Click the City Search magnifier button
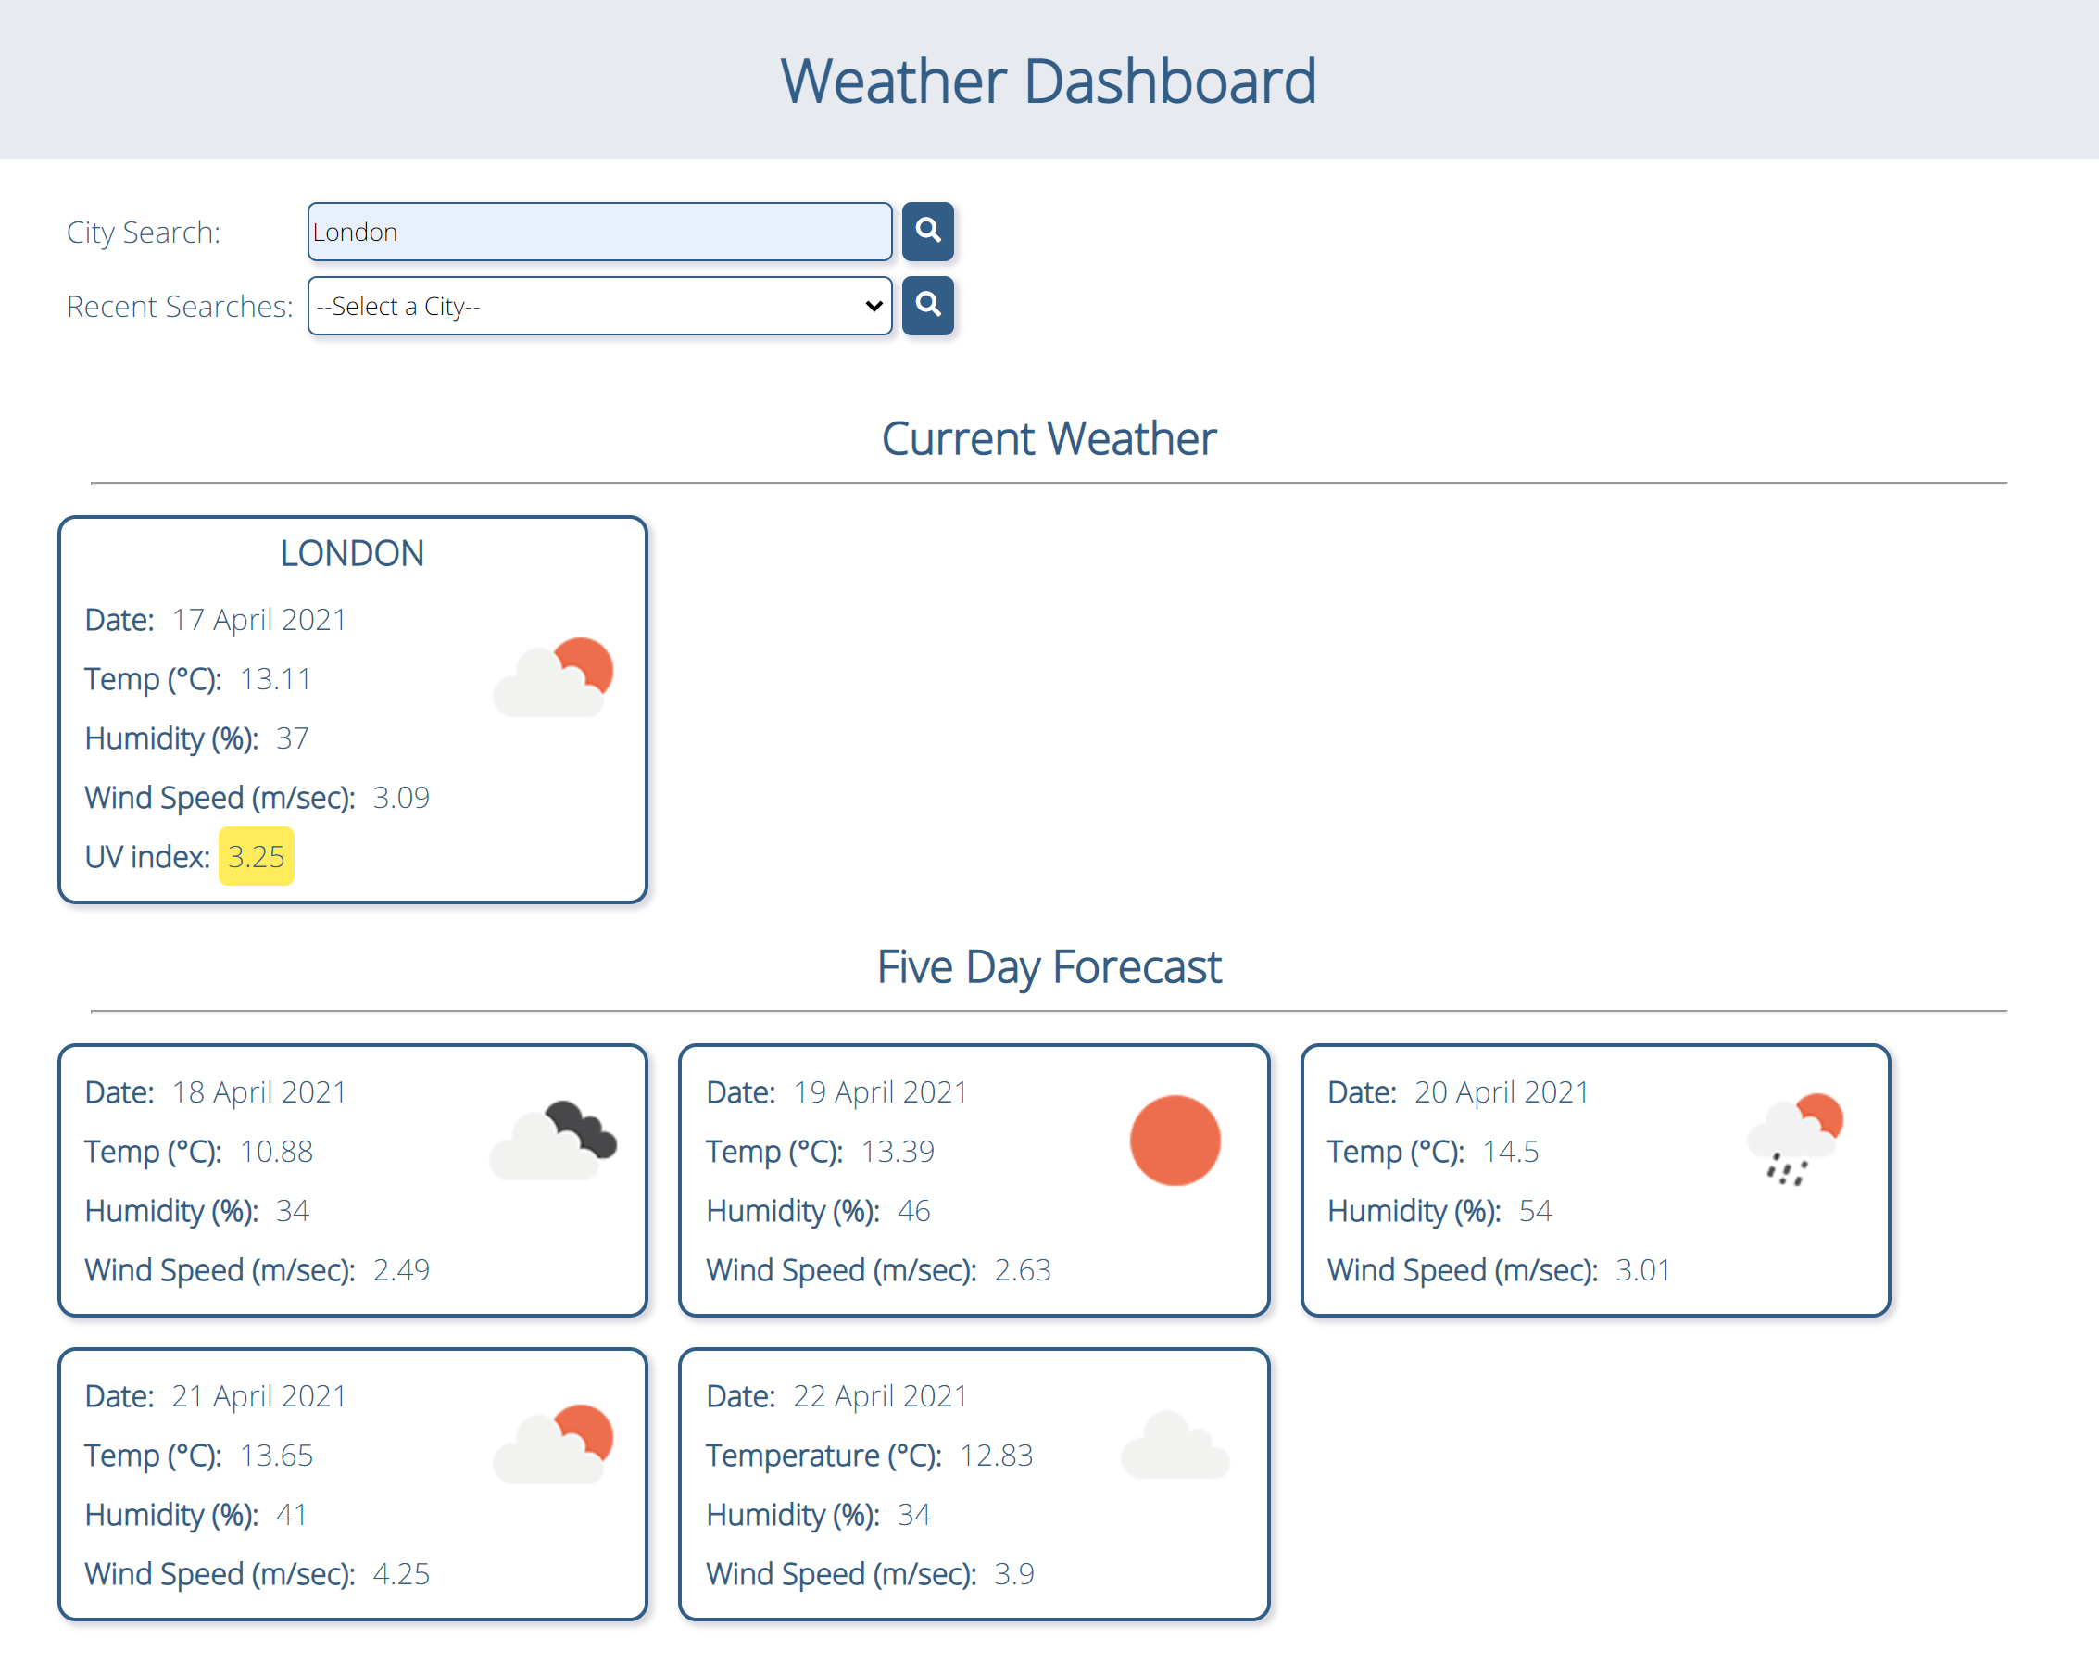This screenshot has width=2099, height=1677. tap(927, 232)
